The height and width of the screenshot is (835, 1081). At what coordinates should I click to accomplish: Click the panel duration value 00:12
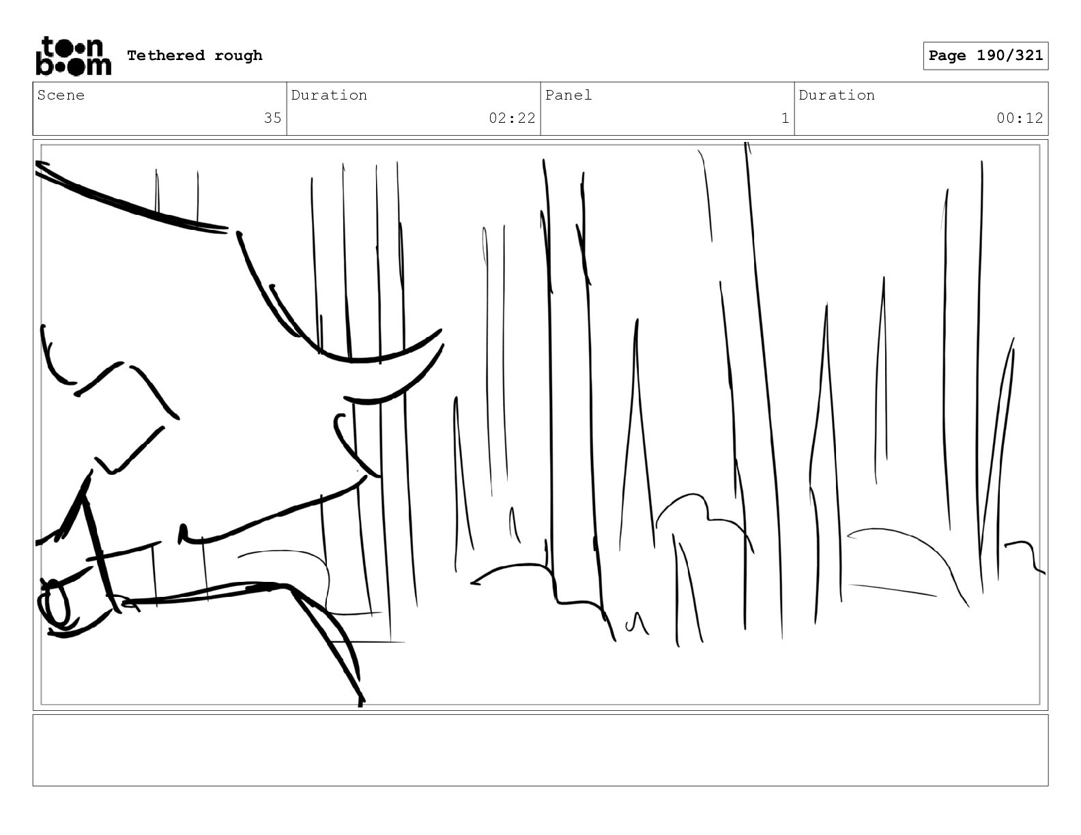(1020, 118)
